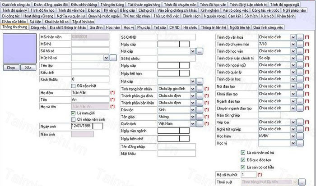Open the browse button beside Mức hồ sơ
The height and width of the screenshot is (186, 316).
click(113, 58)
